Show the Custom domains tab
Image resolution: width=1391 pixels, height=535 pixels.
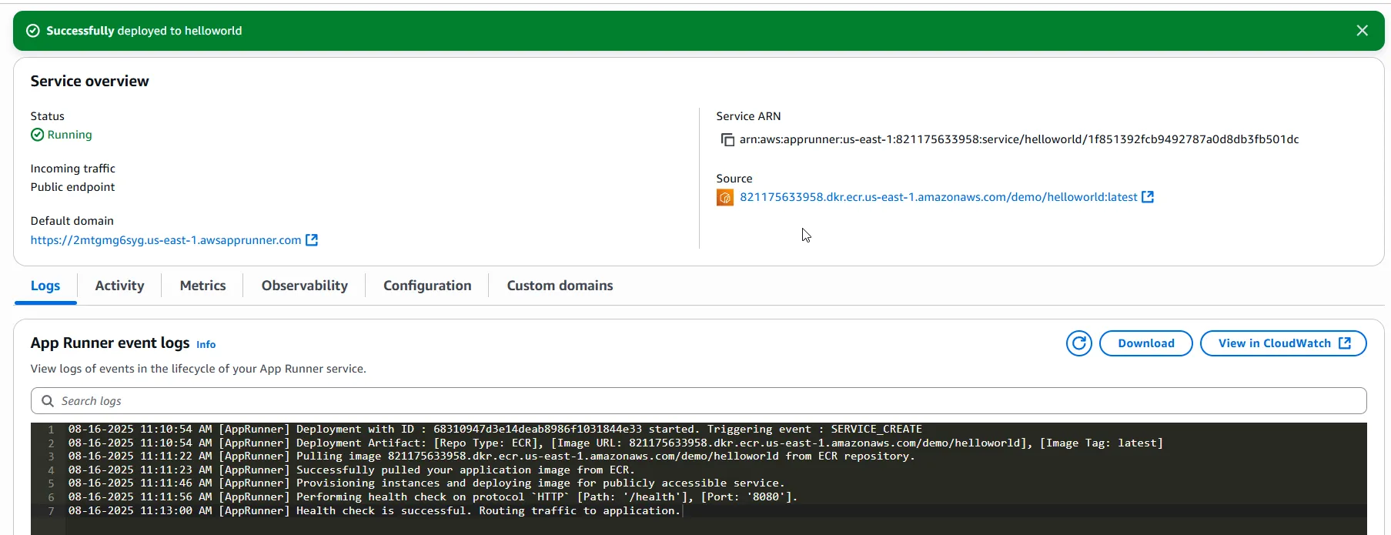pyautogui.click(x=560, y=286)
